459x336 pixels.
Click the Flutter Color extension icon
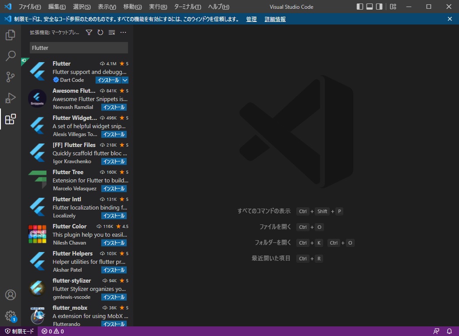coord(37,234)
